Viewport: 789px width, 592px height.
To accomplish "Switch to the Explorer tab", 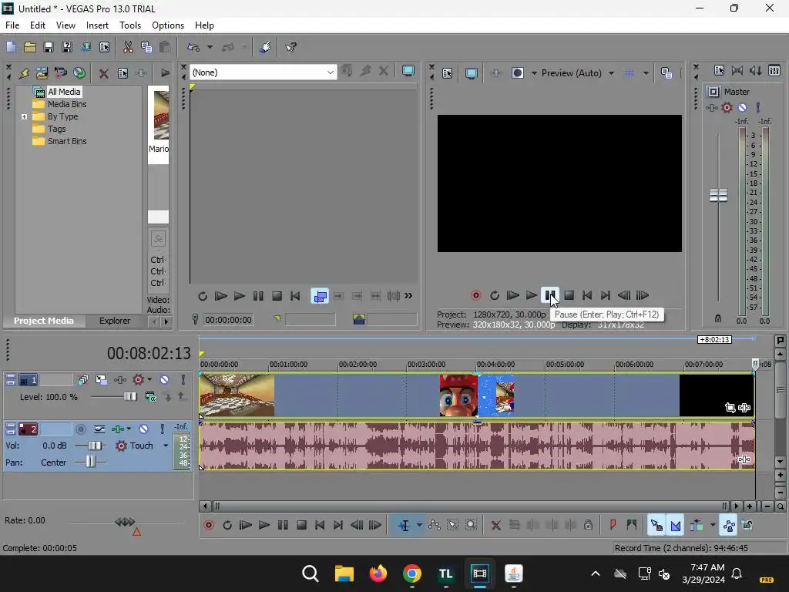I will tap(115, 321).
